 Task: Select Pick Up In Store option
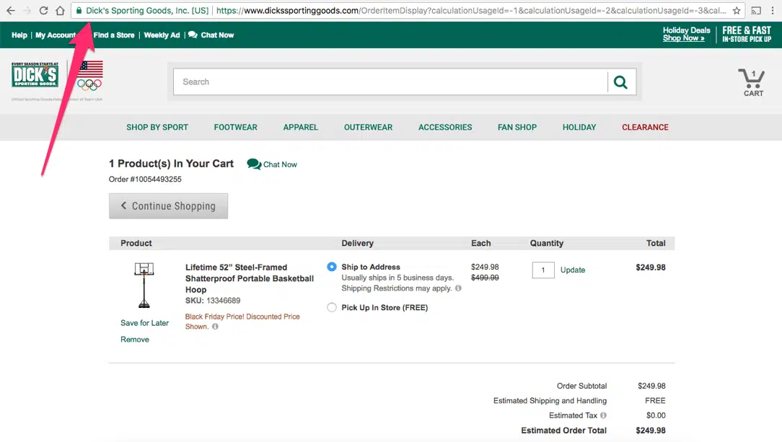332,307
